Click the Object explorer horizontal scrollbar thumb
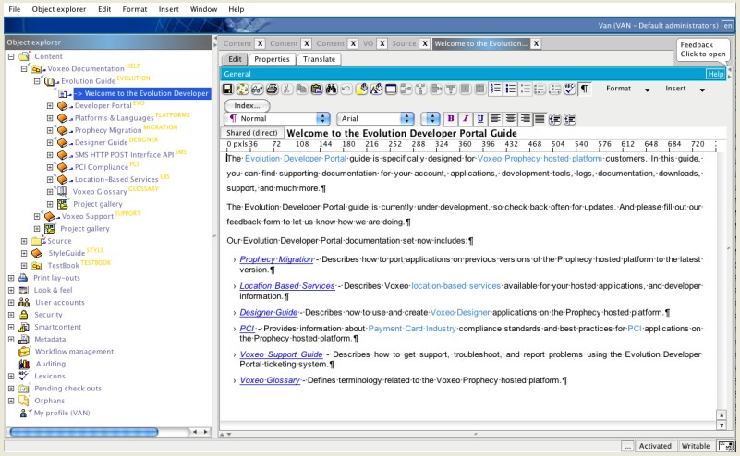Image resolution: width=740 pixels, height=456 pixels. coord(84,431)
